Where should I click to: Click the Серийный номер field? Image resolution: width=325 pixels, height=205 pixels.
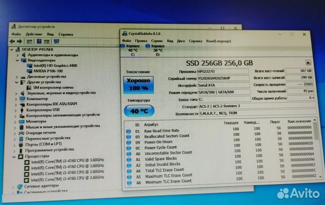tap(223, 78)
